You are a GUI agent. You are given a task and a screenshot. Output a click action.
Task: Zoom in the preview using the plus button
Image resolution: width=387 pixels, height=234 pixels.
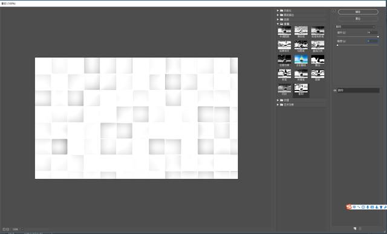[8, 229]
